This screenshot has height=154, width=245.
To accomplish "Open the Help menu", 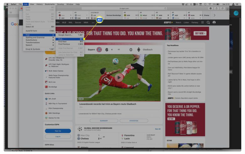I will tap(78, 4).
